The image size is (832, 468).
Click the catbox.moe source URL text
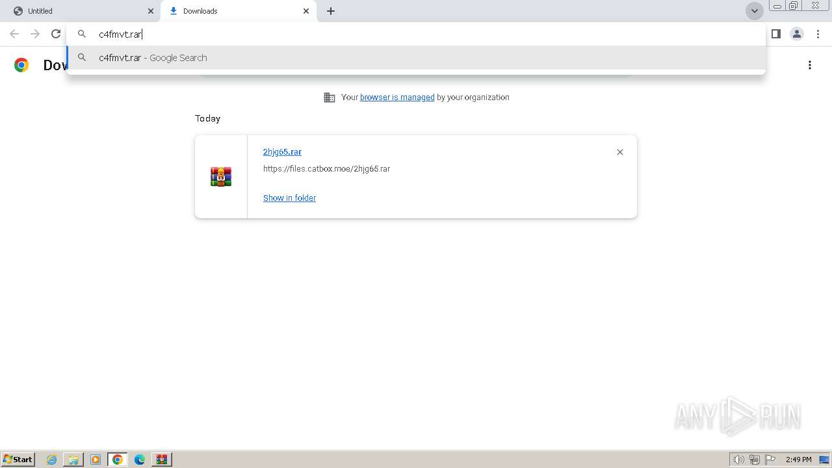pyautogui.click(x=326, y=169)
